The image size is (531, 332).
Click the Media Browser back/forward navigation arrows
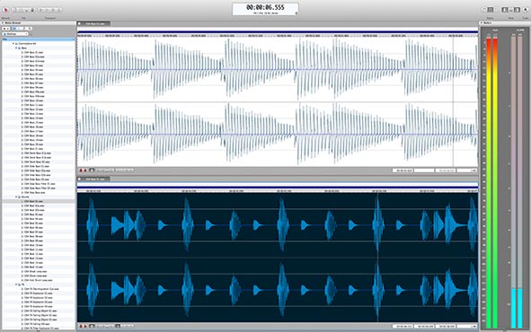click(x=6, y=29)
